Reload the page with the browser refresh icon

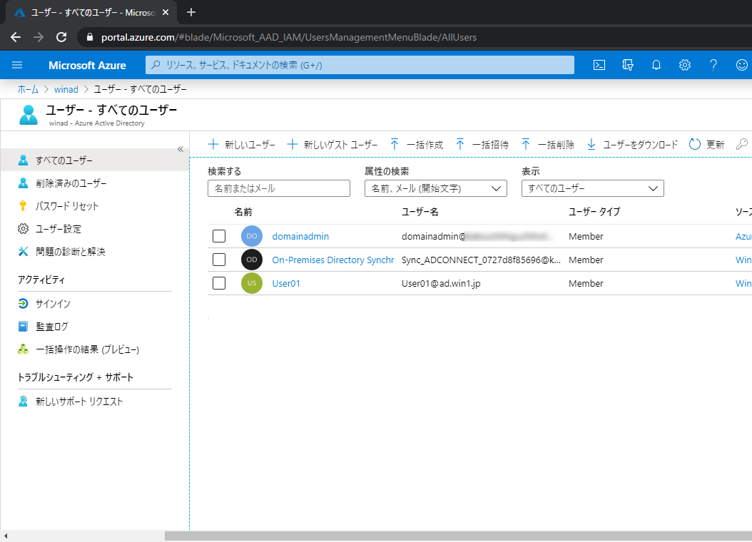tap(61, 37)
